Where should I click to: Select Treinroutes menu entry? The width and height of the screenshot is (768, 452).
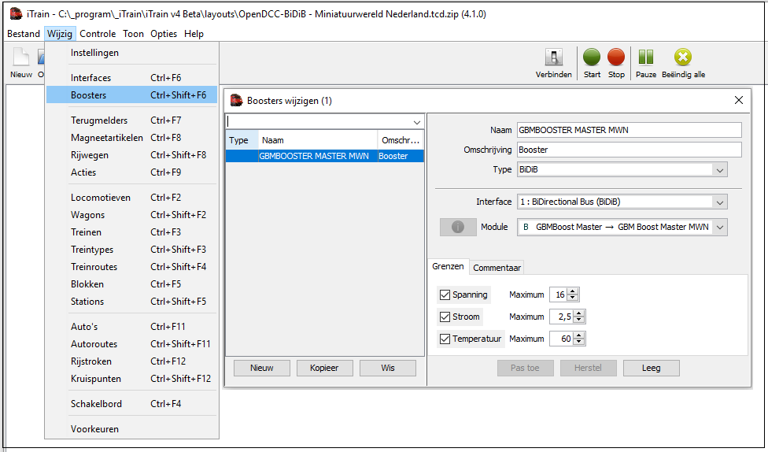131,267
